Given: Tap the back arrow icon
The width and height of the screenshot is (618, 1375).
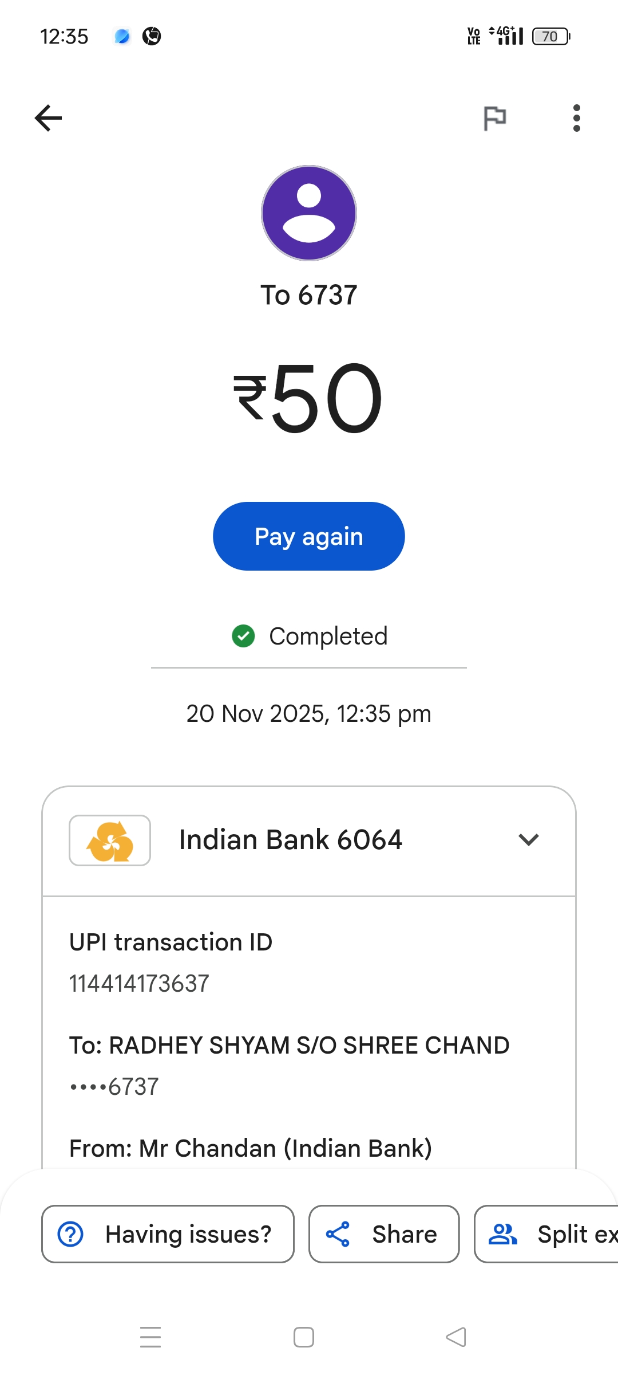Looking at the screenshot, I should [x=49, y=118].
